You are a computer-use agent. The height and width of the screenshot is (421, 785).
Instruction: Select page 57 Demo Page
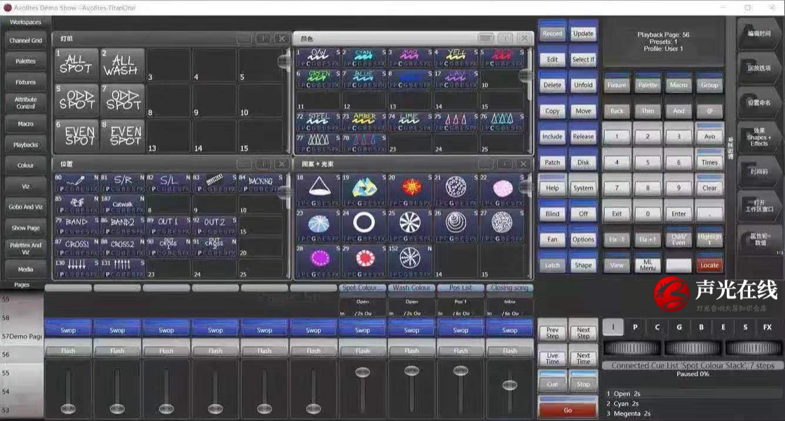(22, 336)
